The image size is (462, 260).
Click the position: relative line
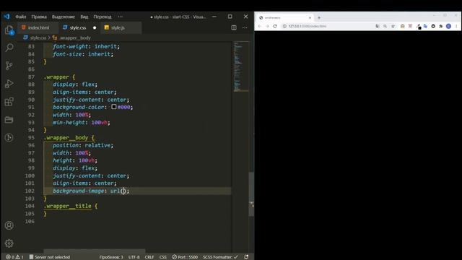83,145
